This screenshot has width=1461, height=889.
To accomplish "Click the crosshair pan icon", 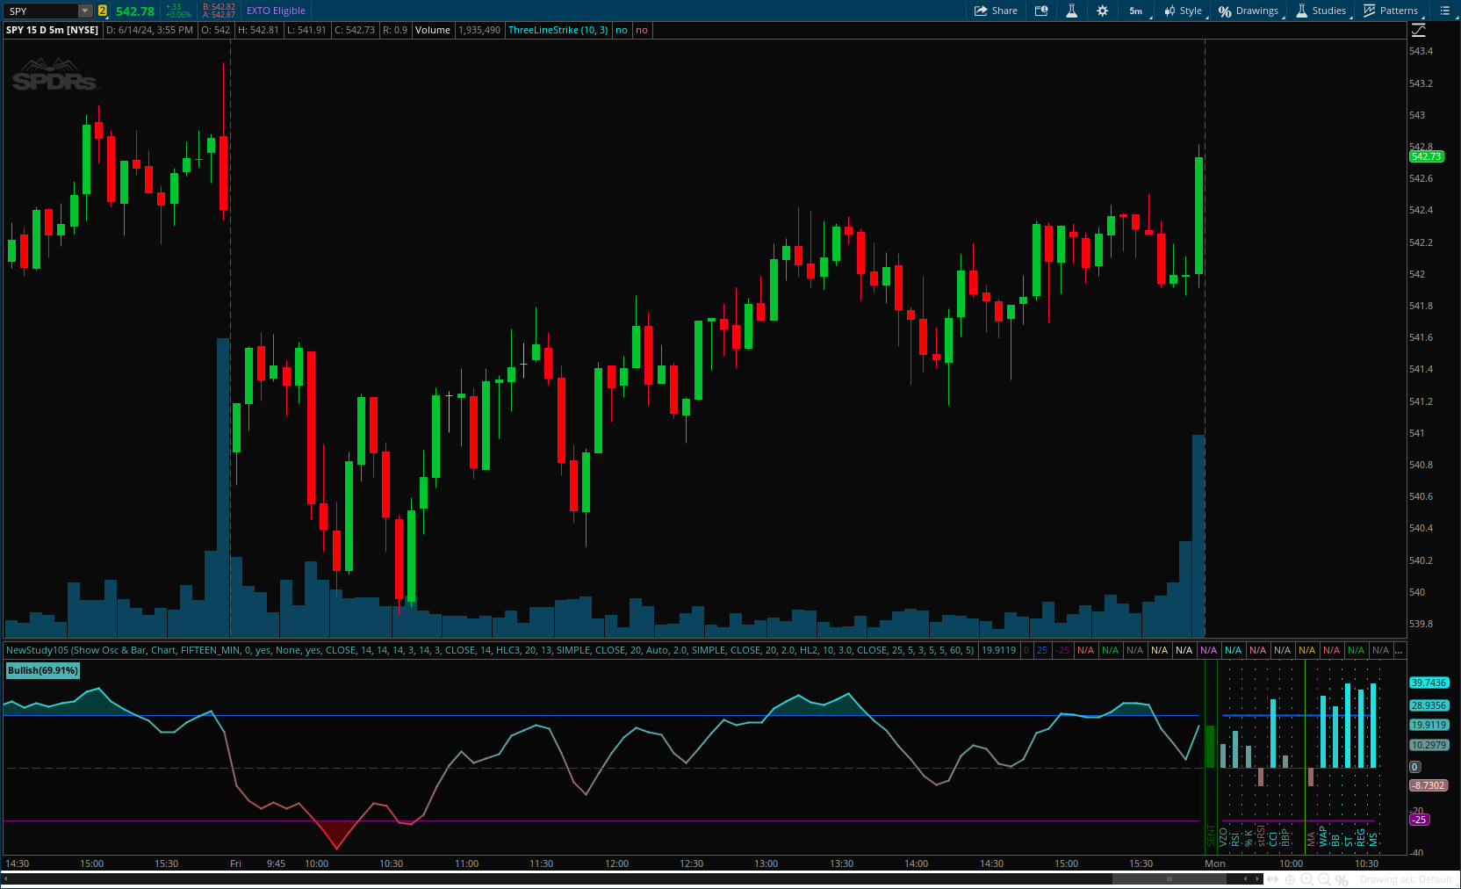I will tap(1291, 879).
